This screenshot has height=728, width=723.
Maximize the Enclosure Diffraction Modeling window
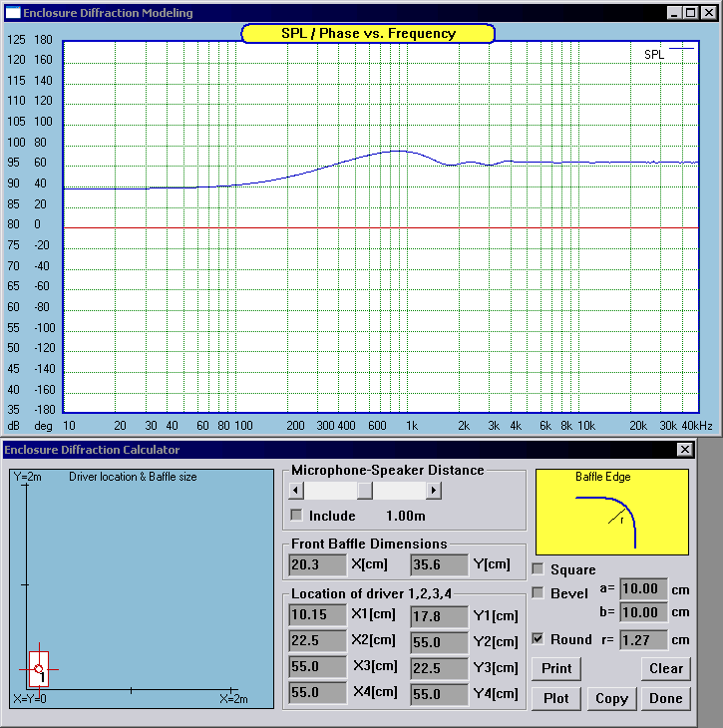[x=690, y=13]
